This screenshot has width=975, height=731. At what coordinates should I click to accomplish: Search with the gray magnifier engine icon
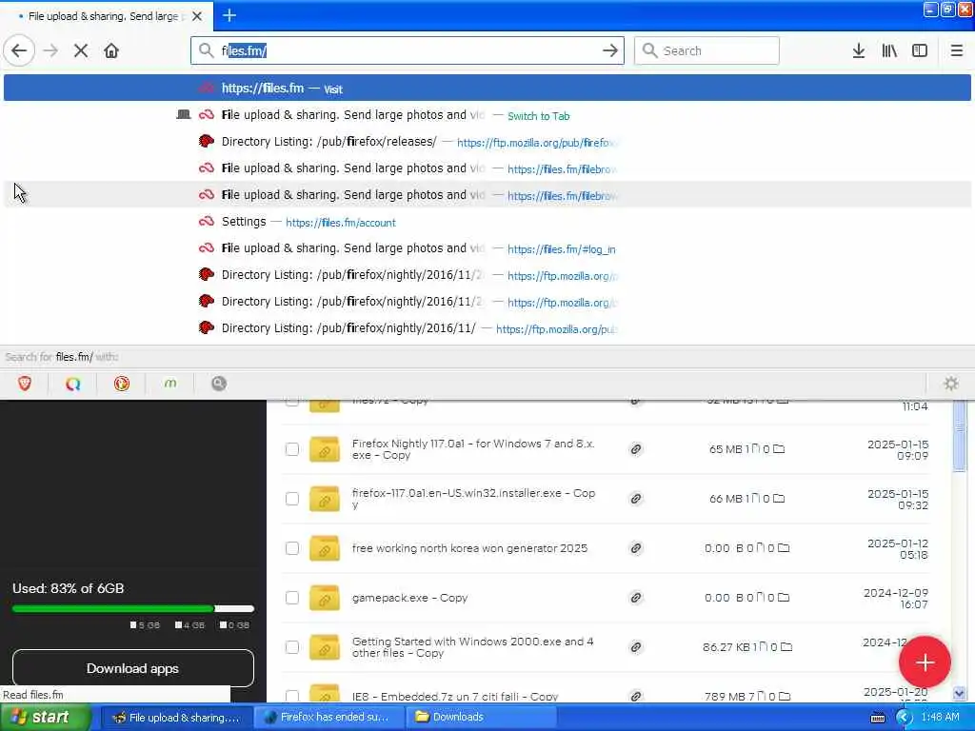pos(219,384)
